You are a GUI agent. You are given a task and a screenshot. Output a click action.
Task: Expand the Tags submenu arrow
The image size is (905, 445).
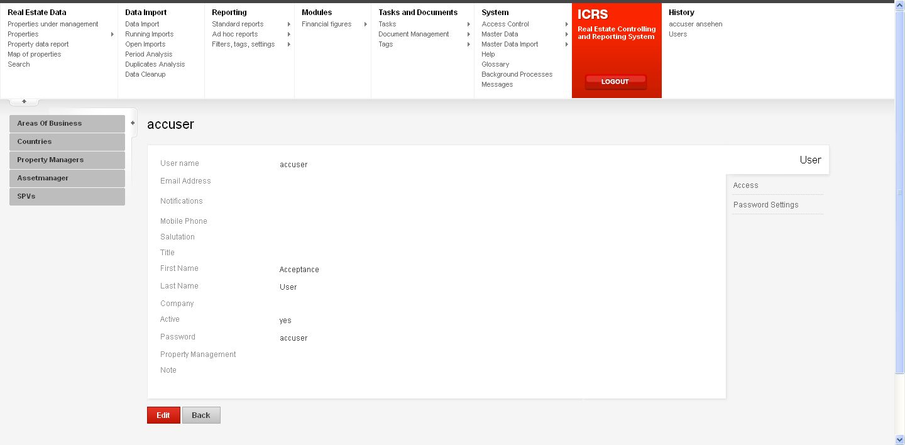469,44
